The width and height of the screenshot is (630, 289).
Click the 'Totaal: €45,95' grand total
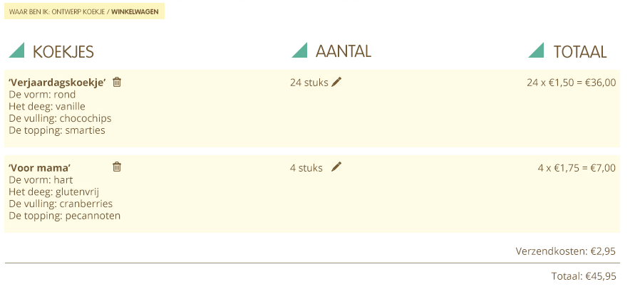point(584,276)
